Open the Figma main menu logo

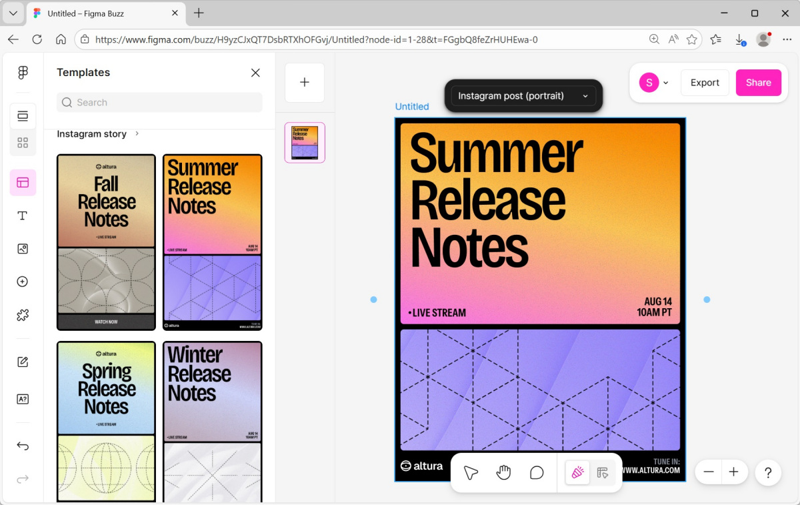tap(23, 73)
